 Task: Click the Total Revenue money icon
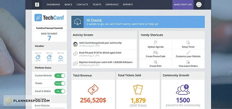point(93,89)
